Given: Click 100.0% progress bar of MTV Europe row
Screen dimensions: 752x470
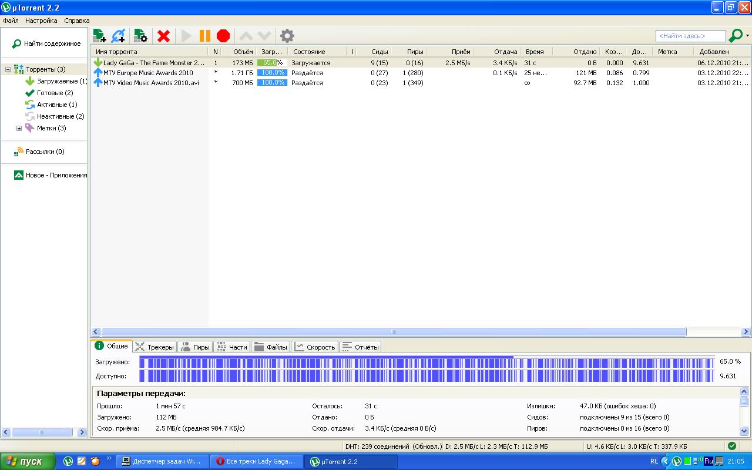Looking at the screenshot, I should (x=272, y=73).
